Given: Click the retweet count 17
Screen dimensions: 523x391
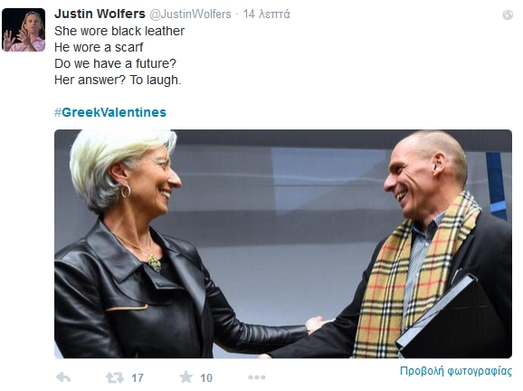Looking at the screenshot, I should [x=138, y=378].
